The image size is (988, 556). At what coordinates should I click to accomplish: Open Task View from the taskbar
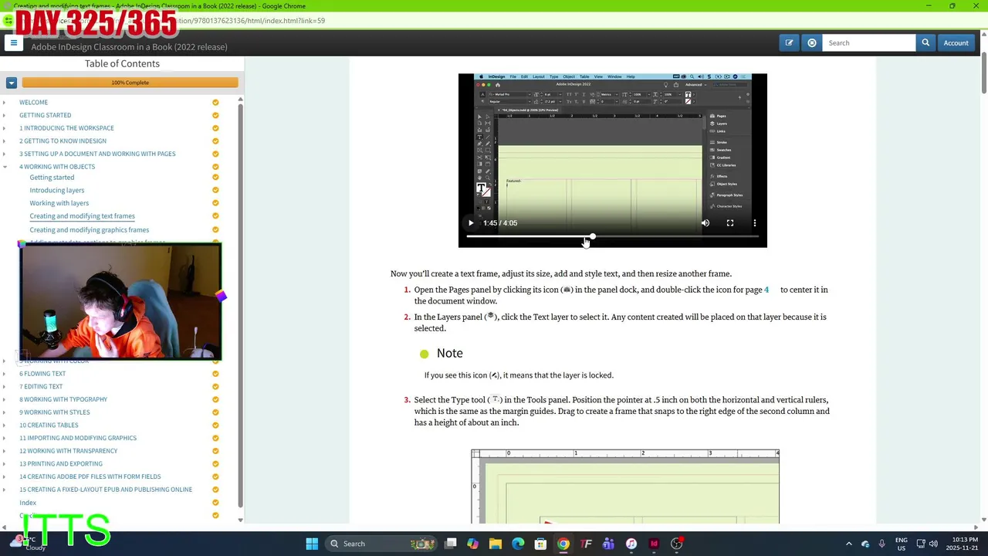(451, 544)
